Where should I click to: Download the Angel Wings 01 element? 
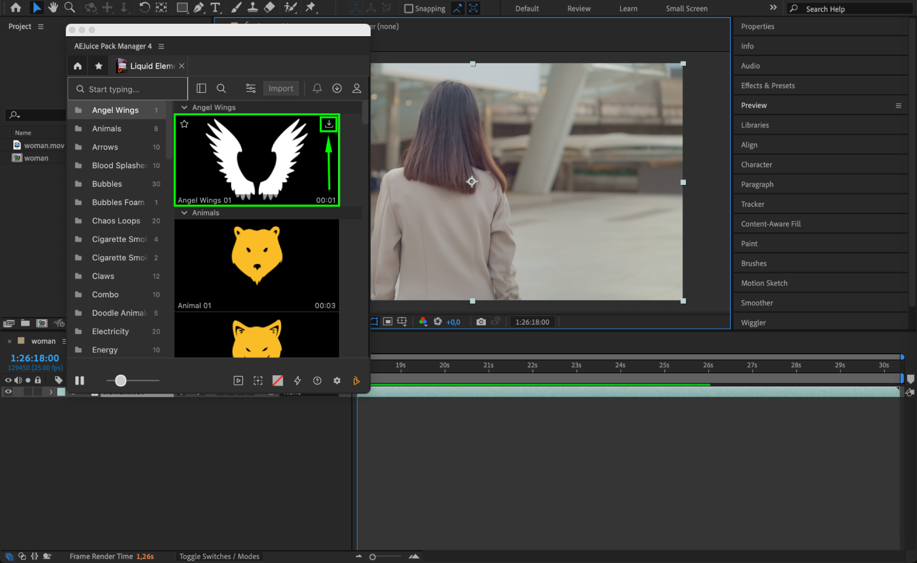pyautogui.click(x=328, y=124)
